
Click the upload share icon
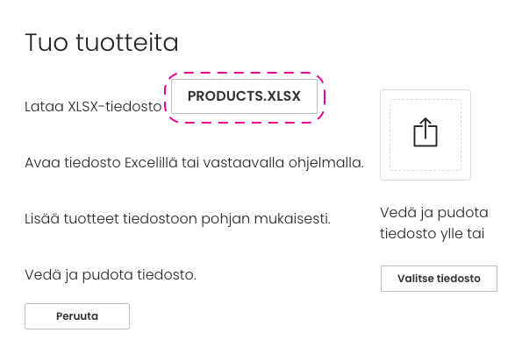click(x=425, y=132)
